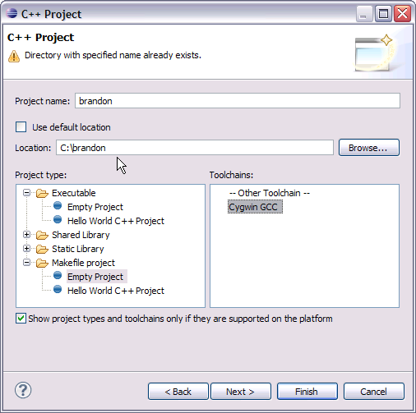Screen dimensions: 416x413
Task: Select the Other Toolchain entry
Action: (x=270, y=193)
